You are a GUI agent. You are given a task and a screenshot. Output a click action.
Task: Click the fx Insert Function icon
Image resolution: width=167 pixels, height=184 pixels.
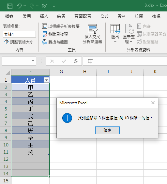point(76,61)
